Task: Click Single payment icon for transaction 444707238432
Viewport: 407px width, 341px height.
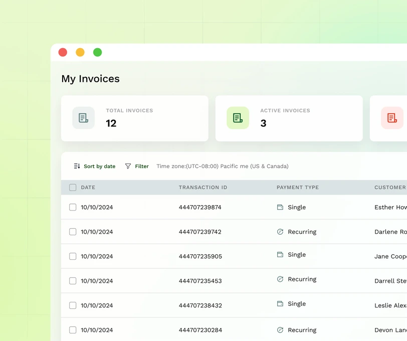Action: click(280, 304)
